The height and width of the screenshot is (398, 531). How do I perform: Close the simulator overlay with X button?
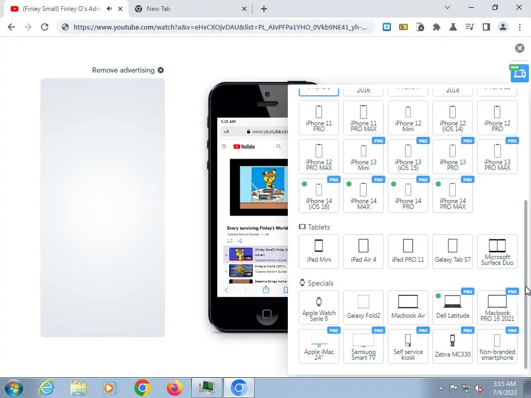520,48
